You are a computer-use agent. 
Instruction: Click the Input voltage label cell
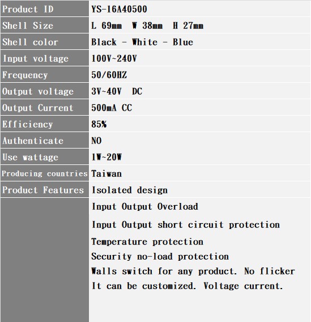tap(45, 58)
